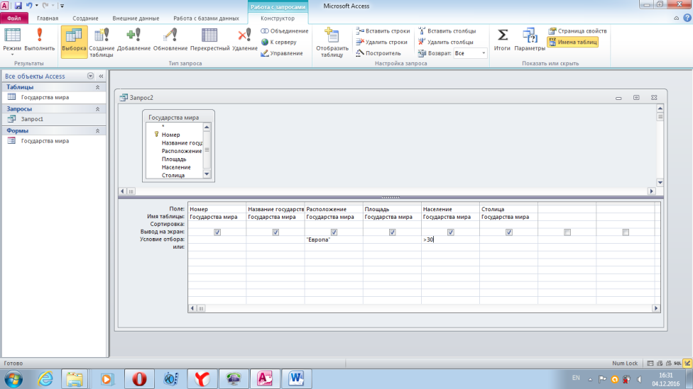
Task: Open the Режим view switcher
Action: [12, 40]
